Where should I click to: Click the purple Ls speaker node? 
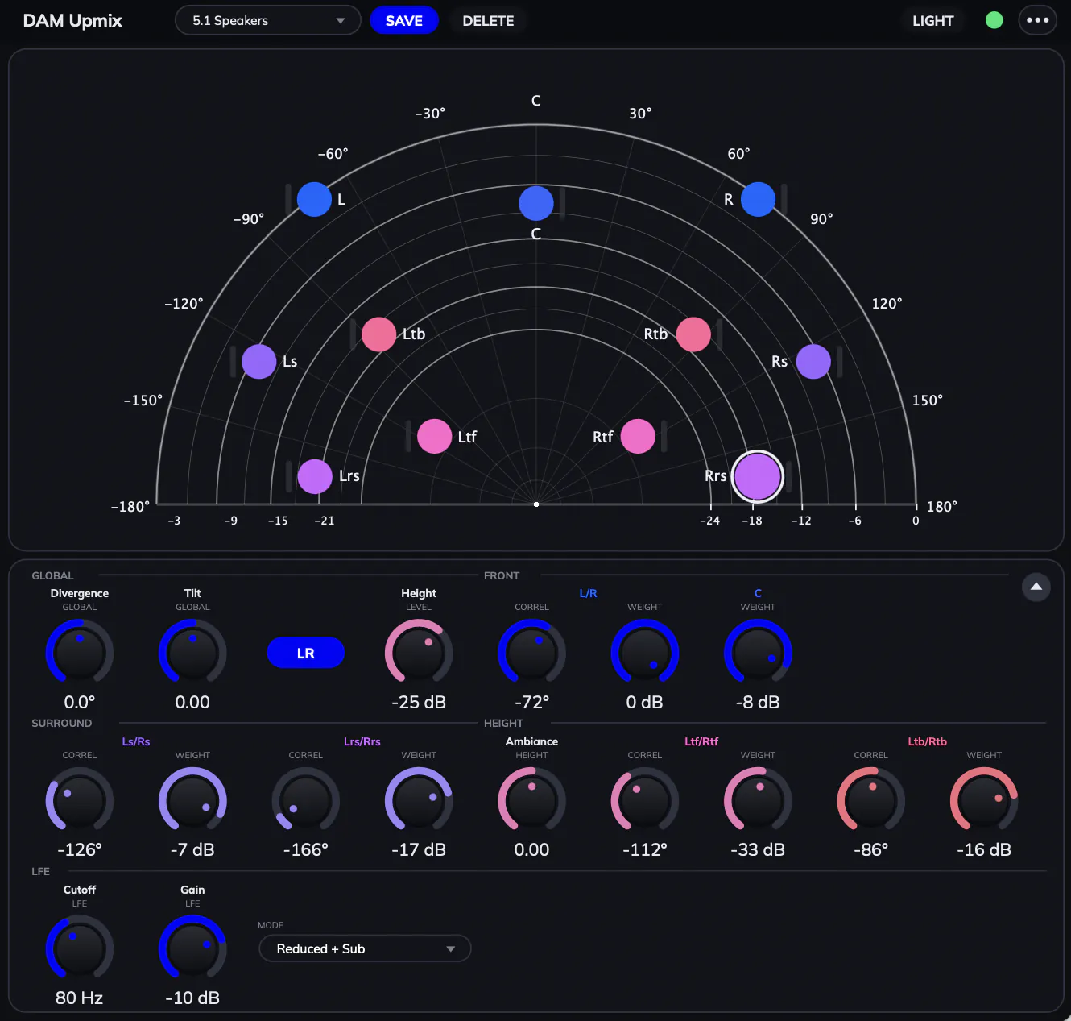click(x=259, y=362)
